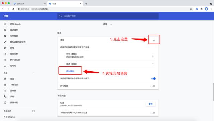214x121 pixels.
Task: Open the 自动填充 clipboard icon
Action: tap(5, 30)
